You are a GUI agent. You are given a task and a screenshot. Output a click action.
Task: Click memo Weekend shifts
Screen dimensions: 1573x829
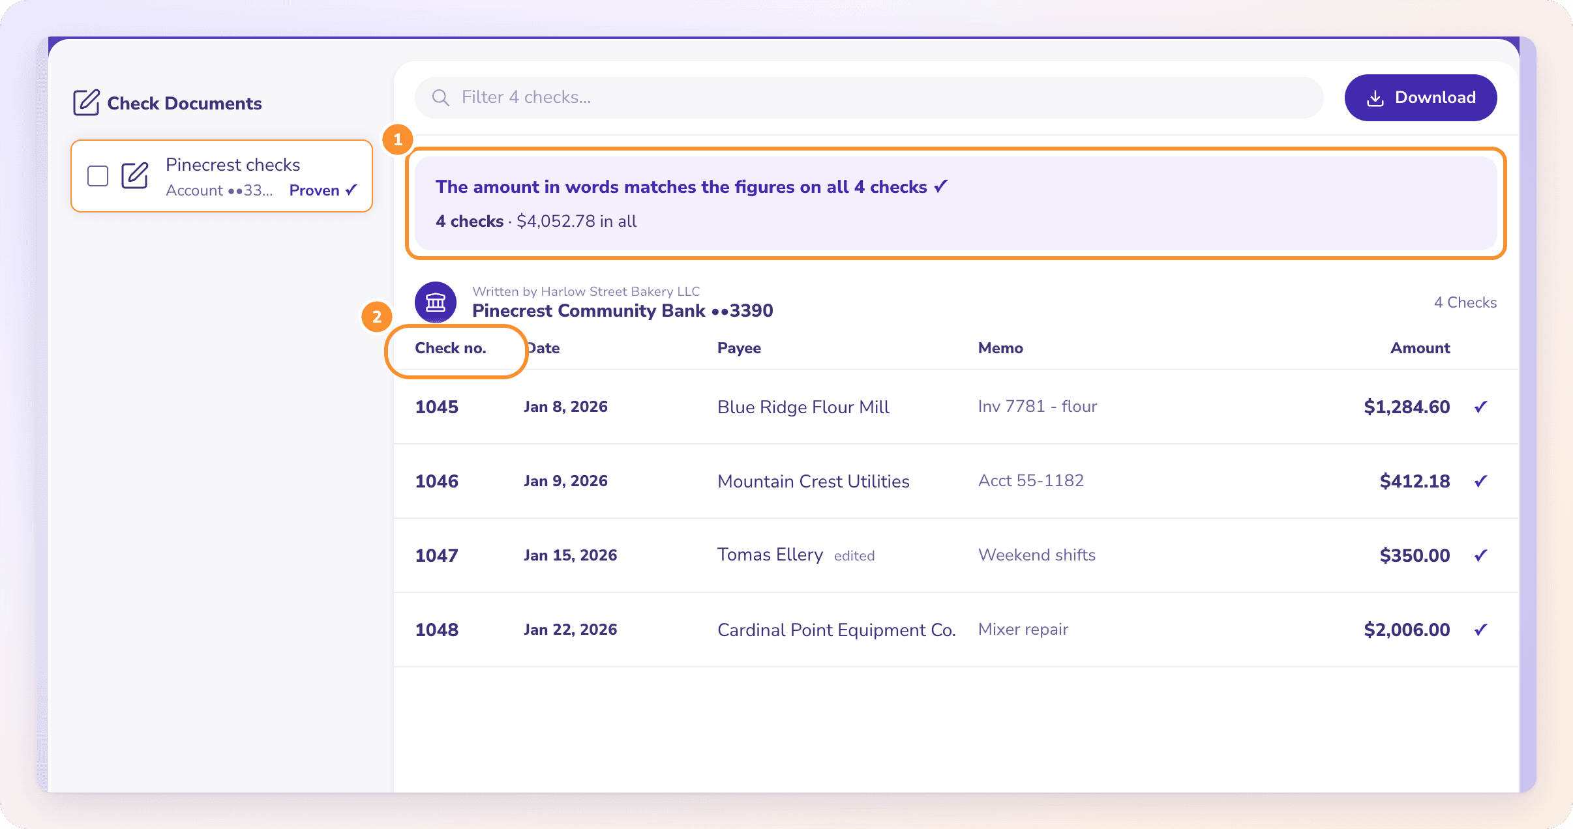point(1037,555)
